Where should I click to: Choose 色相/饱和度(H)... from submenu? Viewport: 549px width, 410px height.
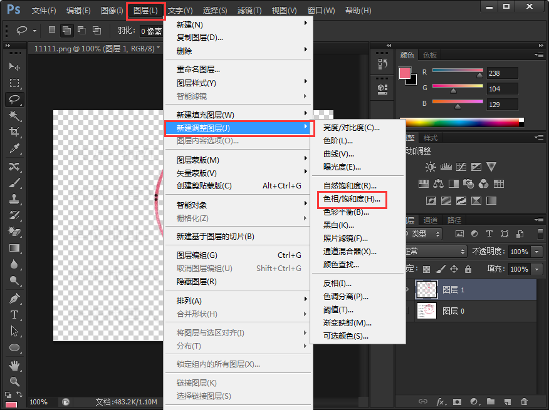[x=352, y=199]
